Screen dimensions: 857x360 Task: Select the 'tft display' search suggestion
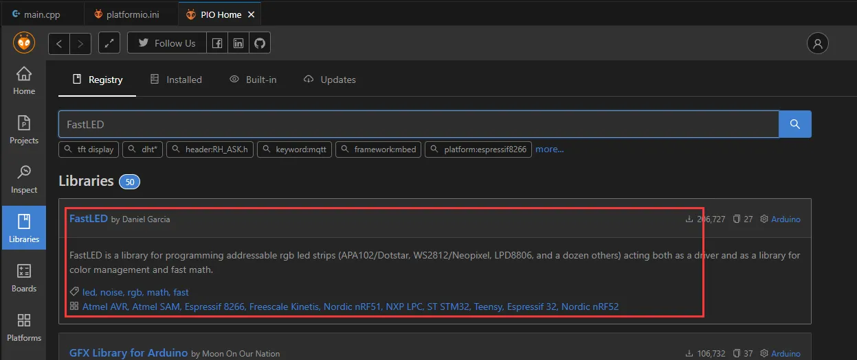[89, 149]
